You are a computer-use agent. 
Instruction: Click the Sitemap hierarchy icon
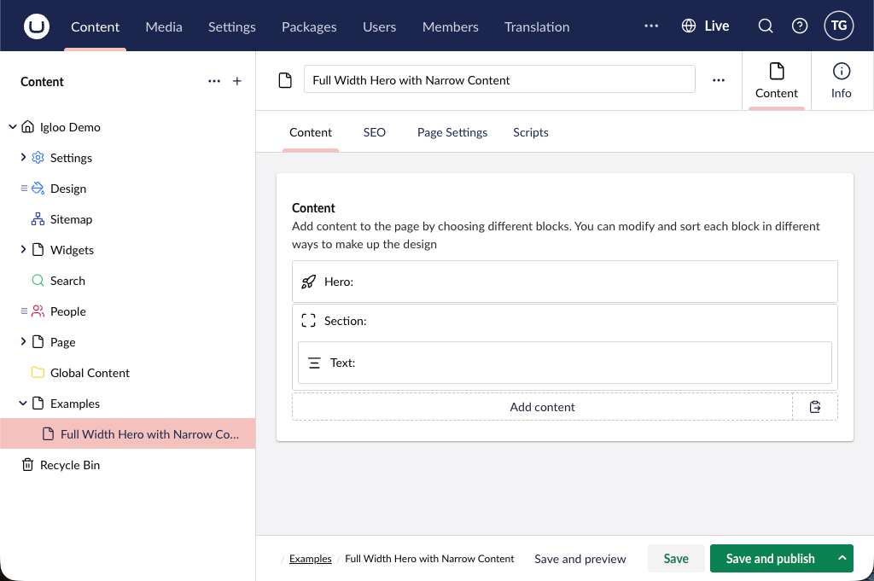[38, 219]
